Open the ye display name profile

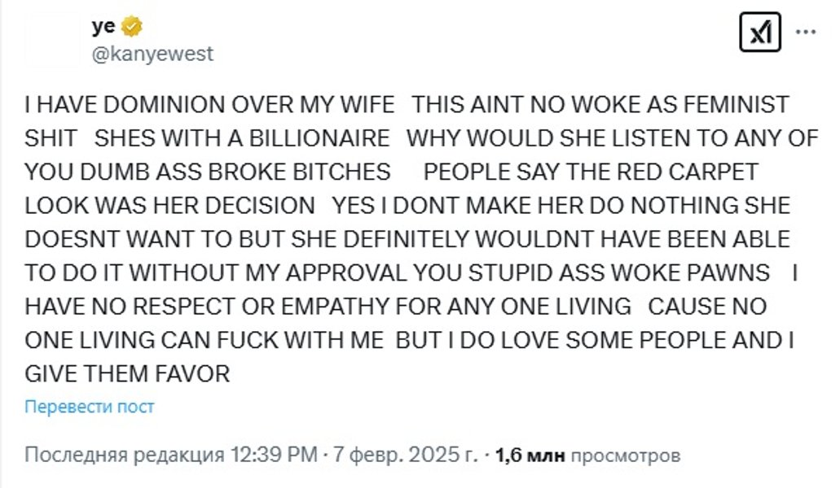pyautogui.click(x=103, y=27)
